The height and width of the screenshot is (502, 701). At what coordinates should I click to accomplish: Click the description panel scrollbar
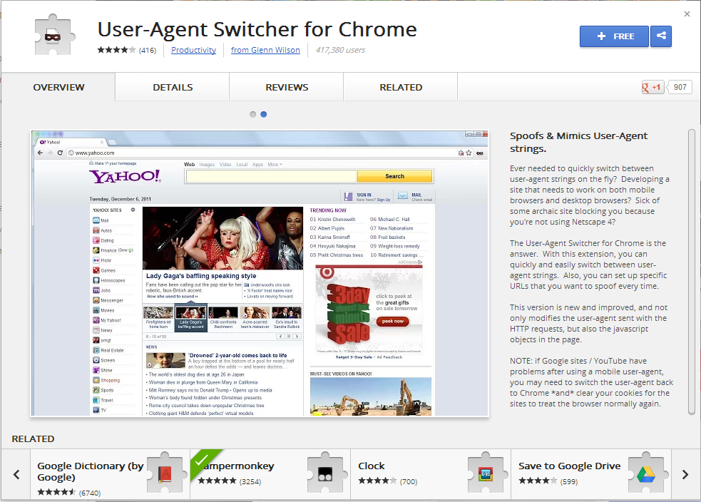tap(692, 272)
